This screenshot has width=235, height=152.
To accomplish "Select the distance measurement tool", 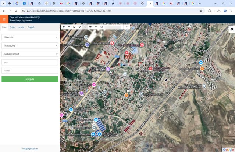I will click(96, 27).
